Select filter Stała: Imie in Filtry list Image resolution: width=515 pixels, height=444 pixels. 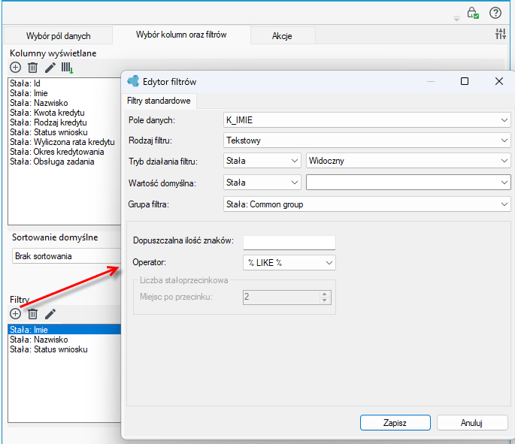pos(65,330)
